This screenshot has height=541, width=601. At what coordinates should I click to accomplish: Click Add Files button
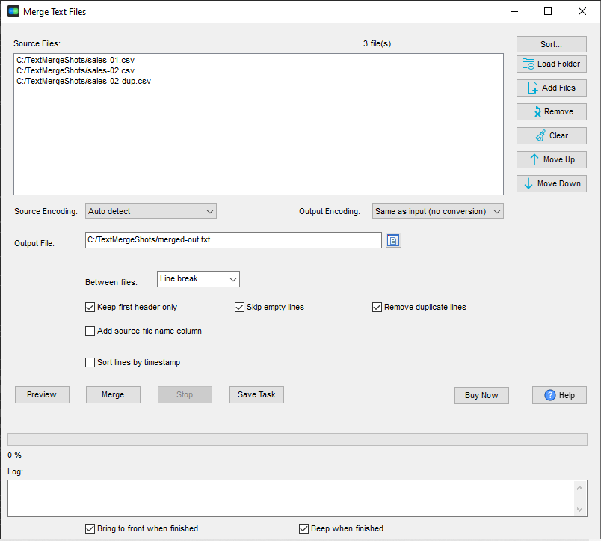tap(551, 88)
